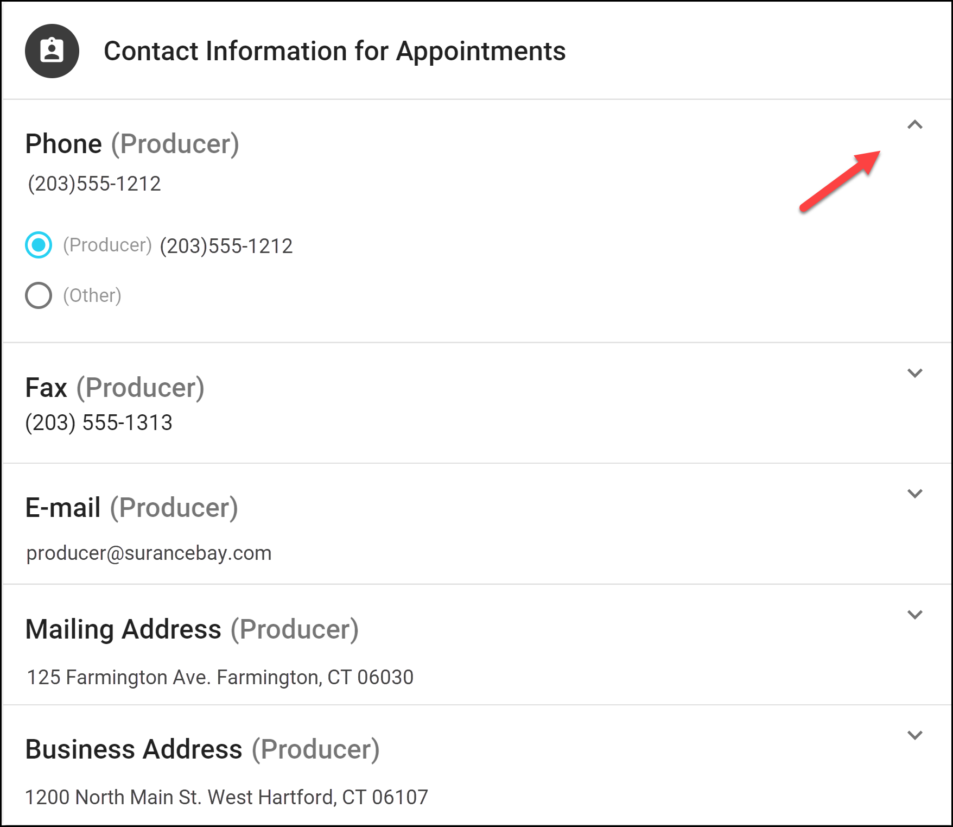Select the Producer phone radio button
This screenshot has width=953, height=827.
pos(39,245)
